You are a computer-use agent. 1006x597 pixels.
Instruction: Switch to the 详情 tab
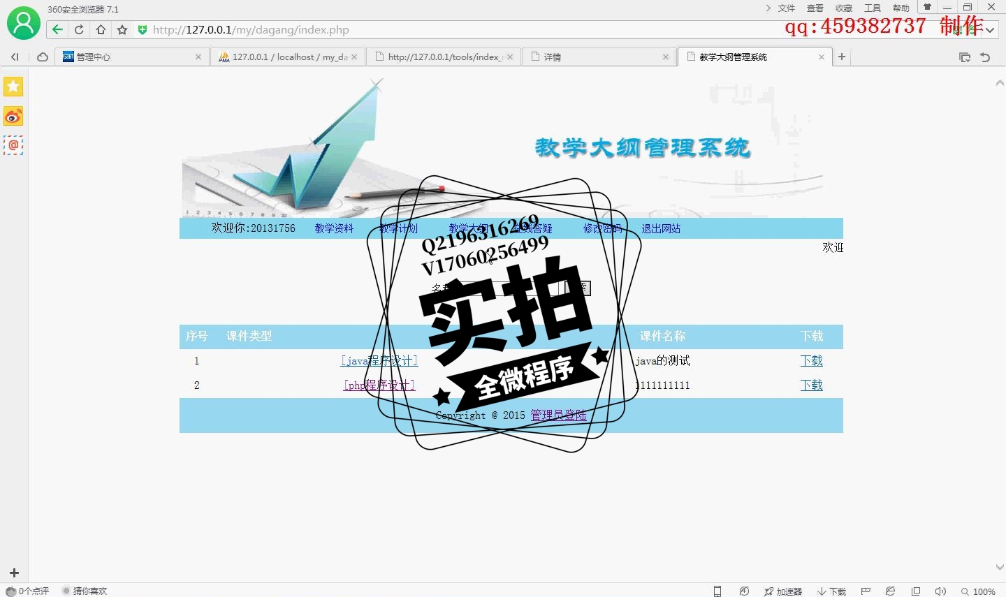pos(599,57)
